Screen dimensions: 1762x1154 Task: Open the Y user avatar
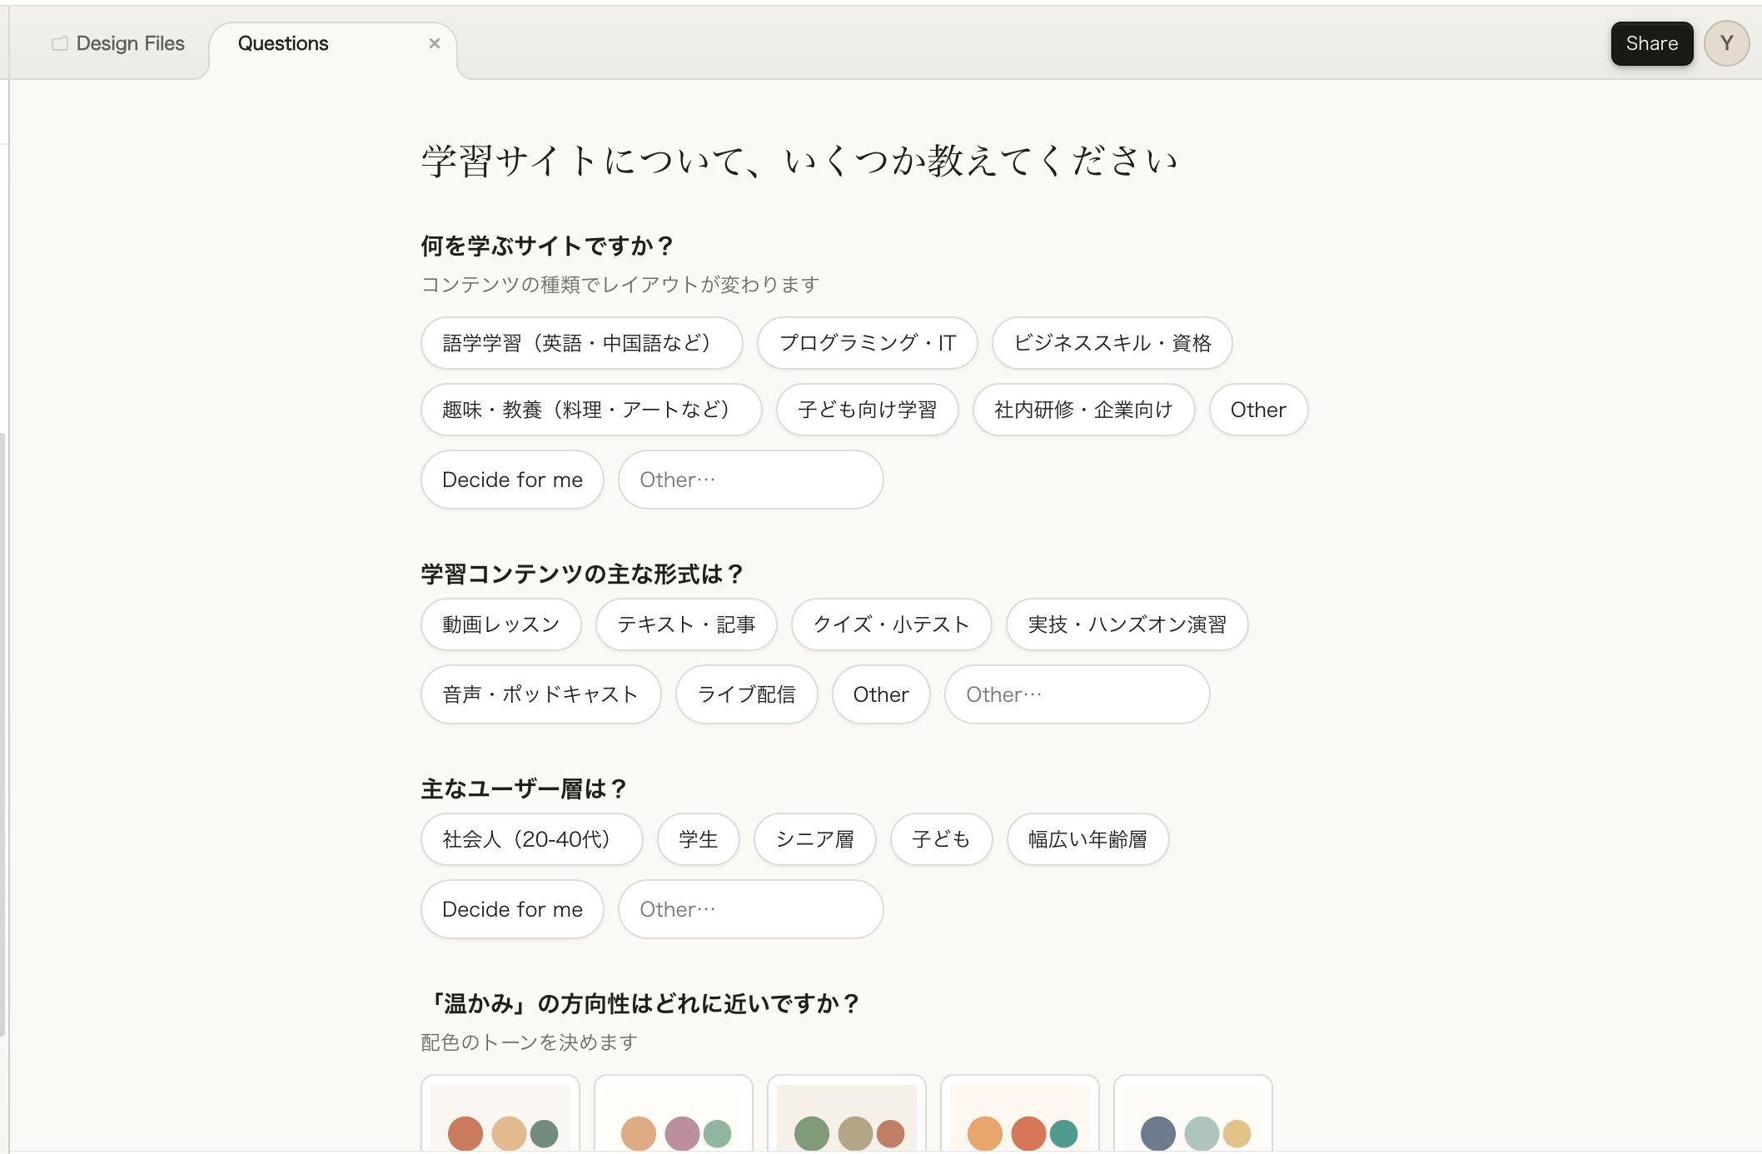point(1725,43)
